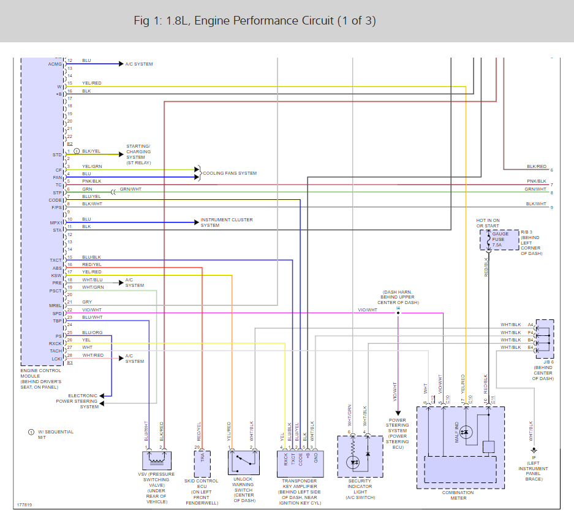Viewport: 574px width, 518px height.
Task: Click the 'DASH HARN, BEHIND UPPER CENTER OF DASH' note
Action: pyautogui.click(x=398, y=297)
